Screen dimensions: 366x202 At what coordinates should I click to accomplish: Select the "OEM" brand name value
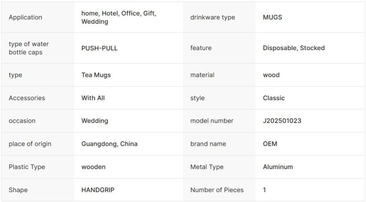point(270,144)
